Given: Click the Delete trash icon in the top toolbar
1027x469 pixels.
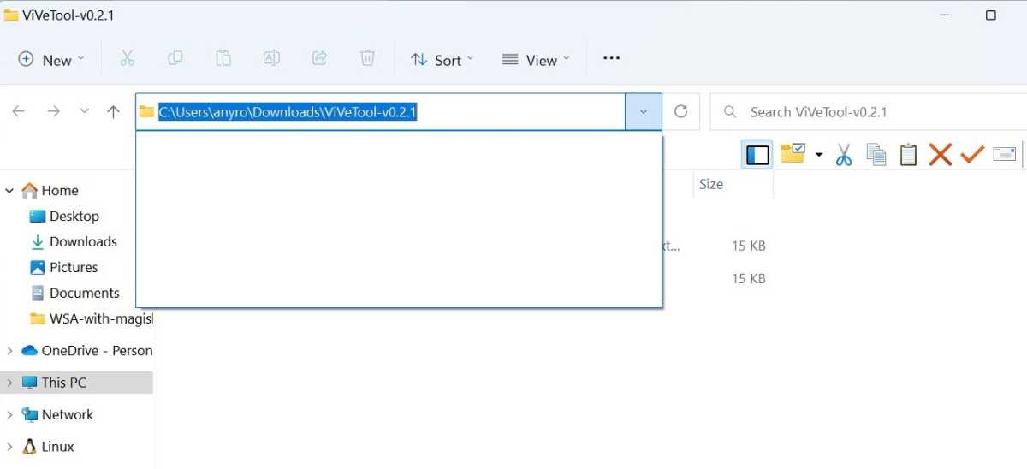Looking at the screenshot, I should click(x=367, y=58).
